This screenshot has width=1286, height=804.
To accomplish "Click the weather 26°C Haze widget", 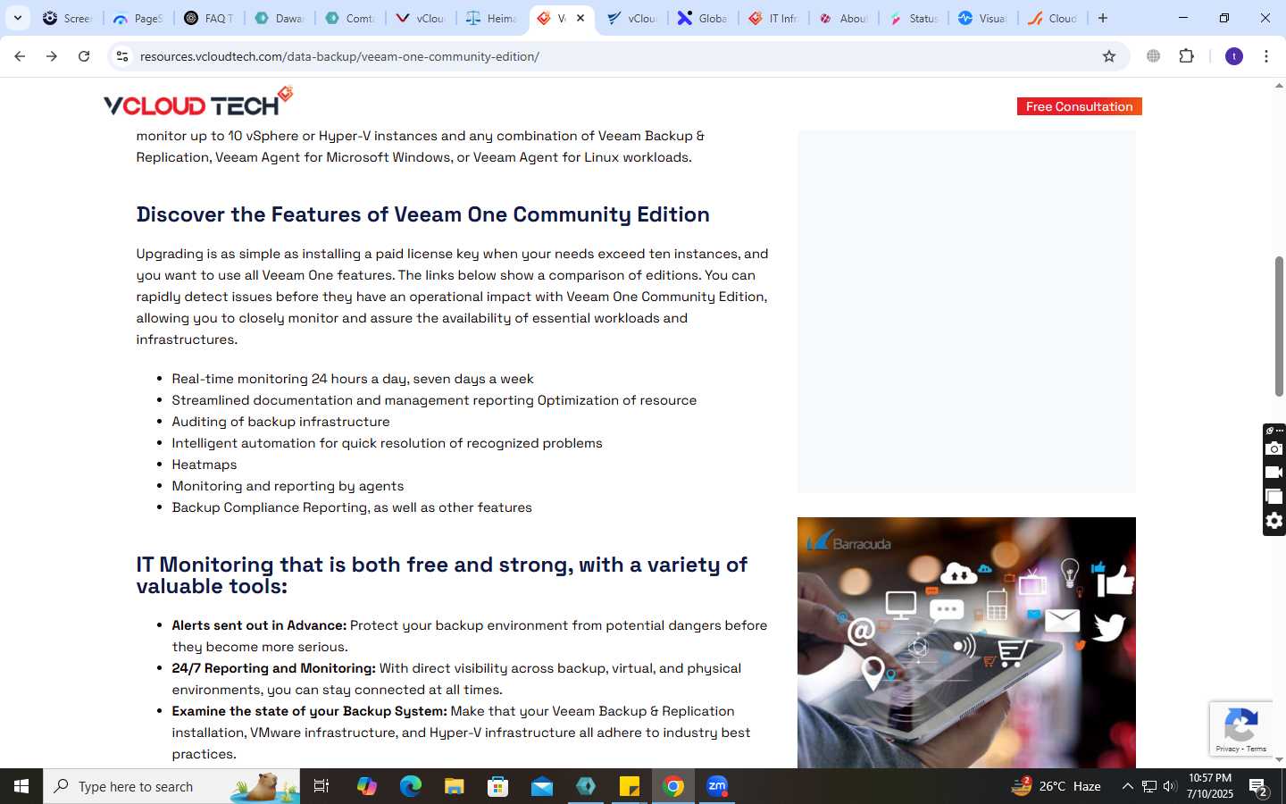I will pyautogui.click(x=1056, y=786).
